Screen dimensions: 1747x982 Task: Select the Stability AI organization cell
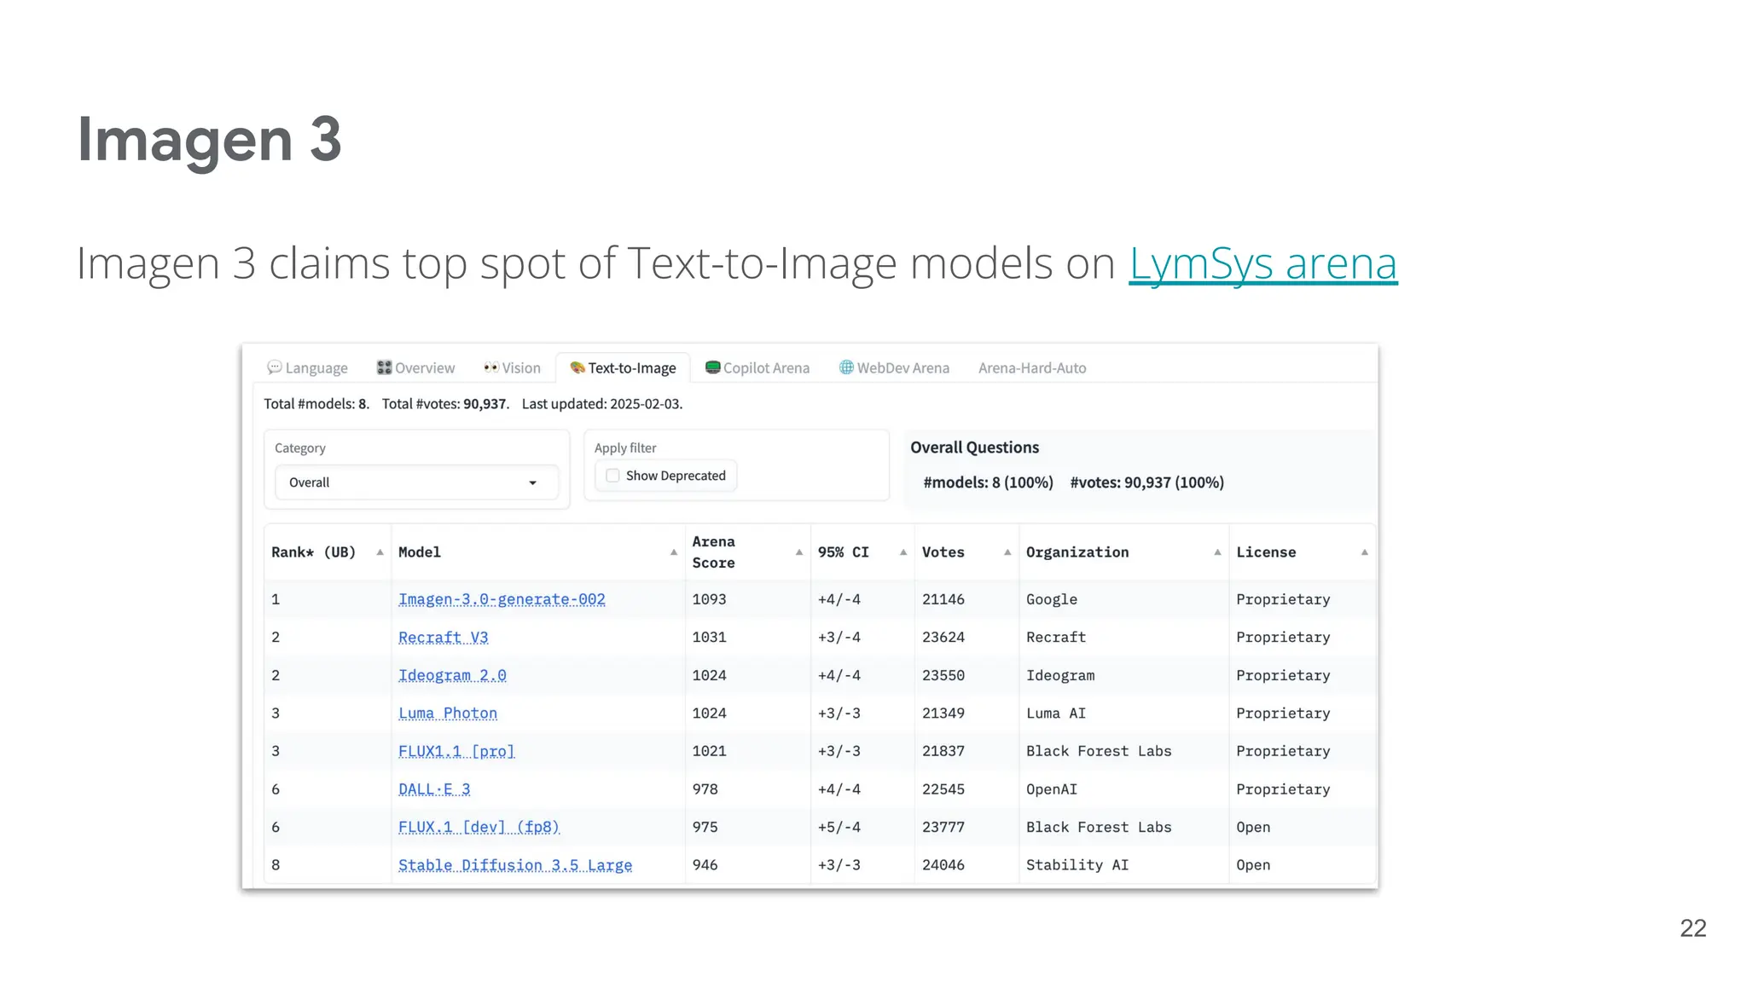pos(1077,865)
